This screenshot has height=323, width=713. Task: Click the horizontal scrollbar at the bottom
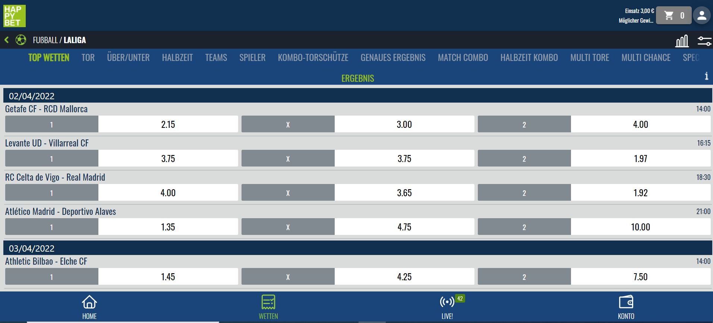click(123, 322)
